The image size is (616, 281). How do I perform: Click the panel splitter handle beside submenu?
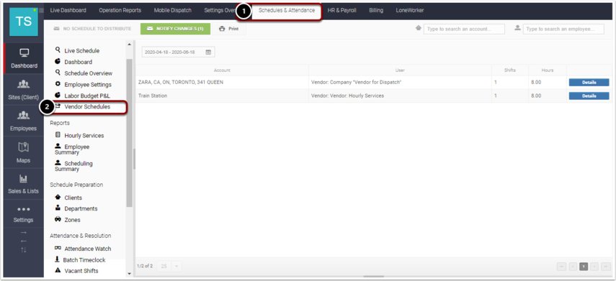point(134,158)
